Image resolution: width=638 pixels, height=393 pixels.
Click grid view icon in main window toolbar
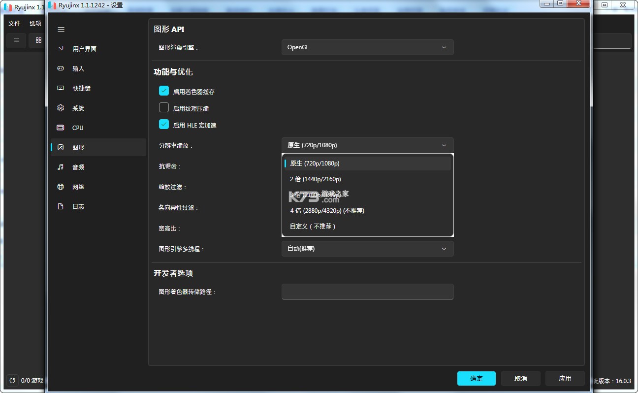(x=38, y=40)
